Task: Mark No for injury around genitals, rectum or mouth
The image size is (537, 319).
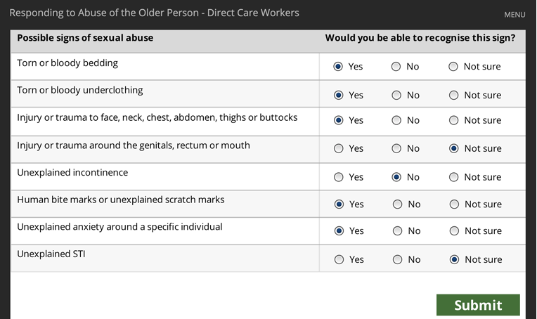Action: (396, 148)
